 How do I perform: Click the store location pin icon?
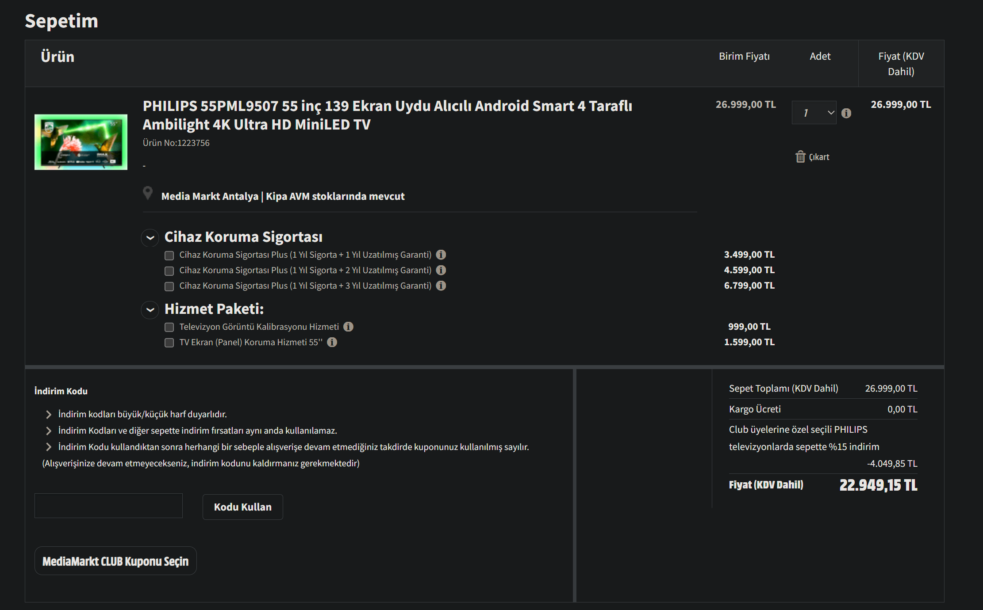148,193
